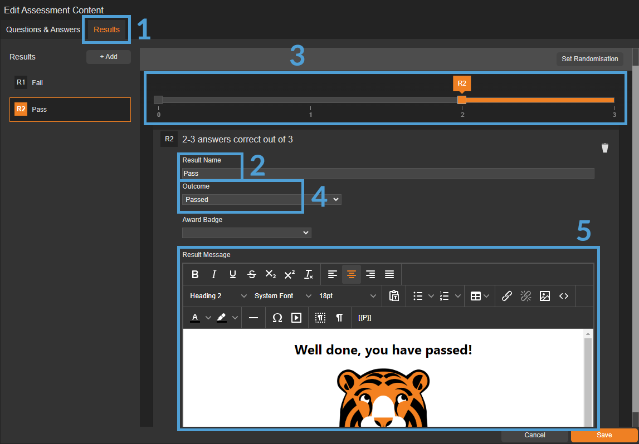Click the Result Name input field
Viewport: 639px width, 444px height.
(x=388, y=173)
